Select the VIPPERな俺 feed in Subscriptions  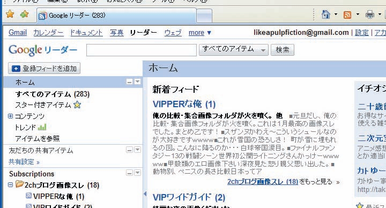click(55, 196)
